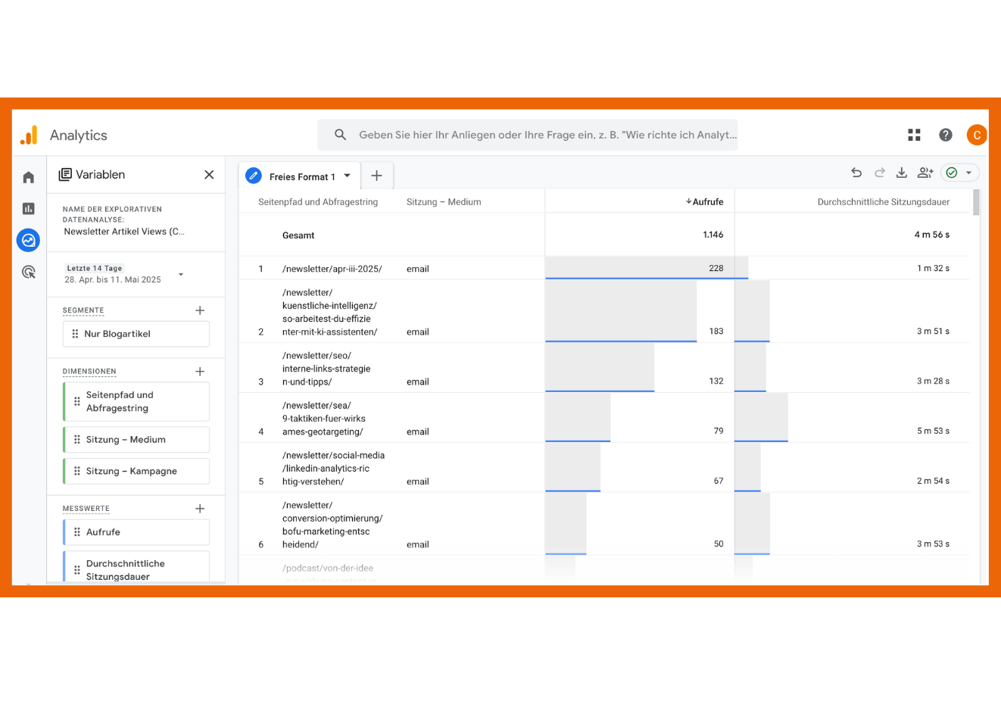The image size is (1001, 701).
Task: Click the redo arrow icon
Action: coord(879,173)
